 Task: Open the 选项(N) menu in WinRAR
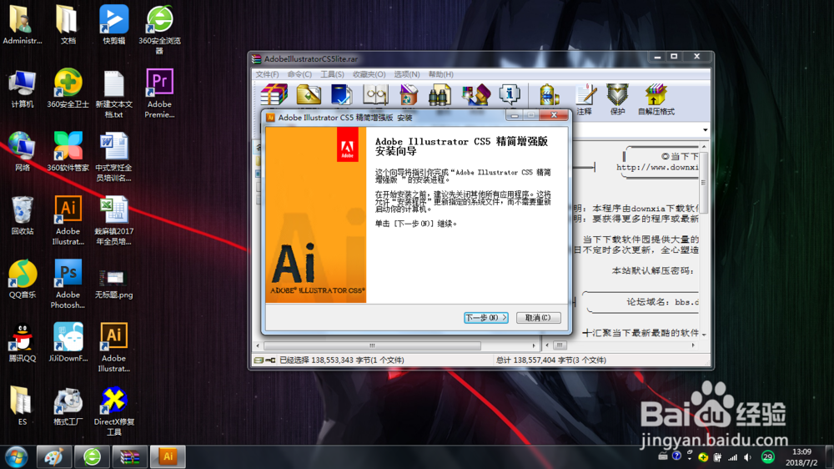(x=407, y=74)
